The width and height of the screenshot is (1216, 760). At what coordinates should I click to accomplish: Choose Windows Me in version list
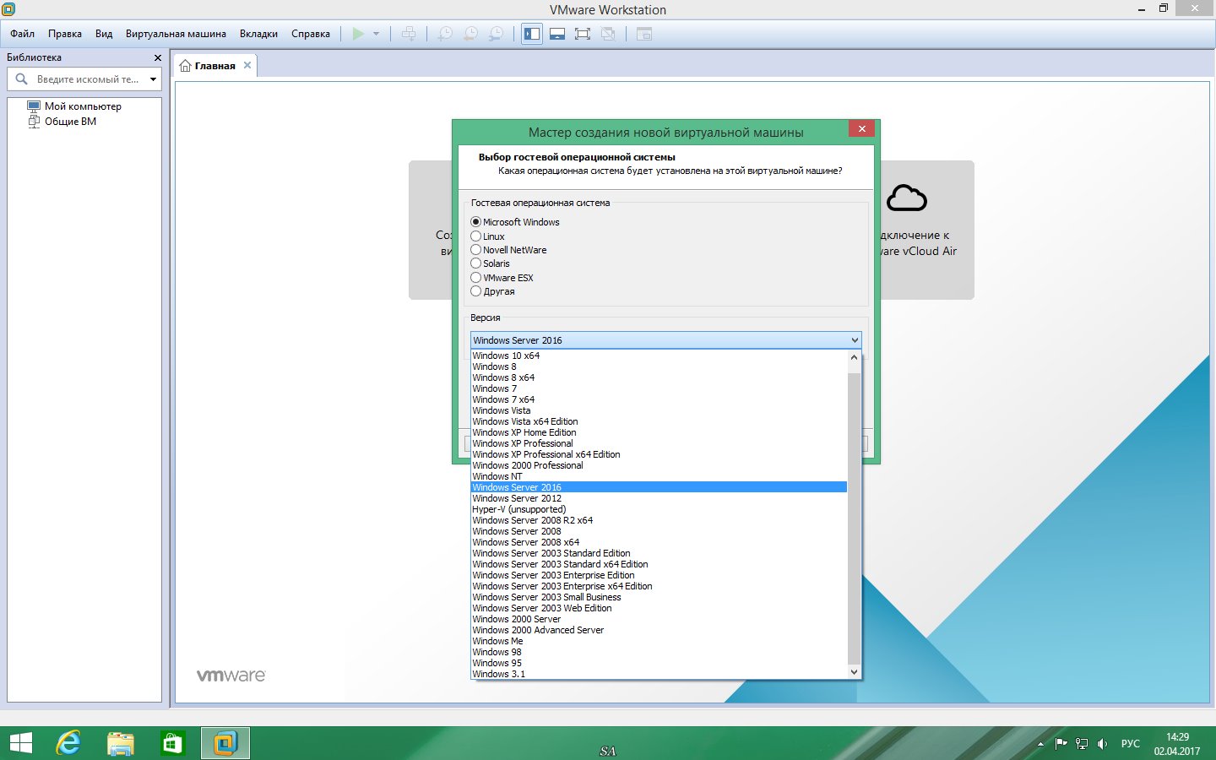click(659, 641)
